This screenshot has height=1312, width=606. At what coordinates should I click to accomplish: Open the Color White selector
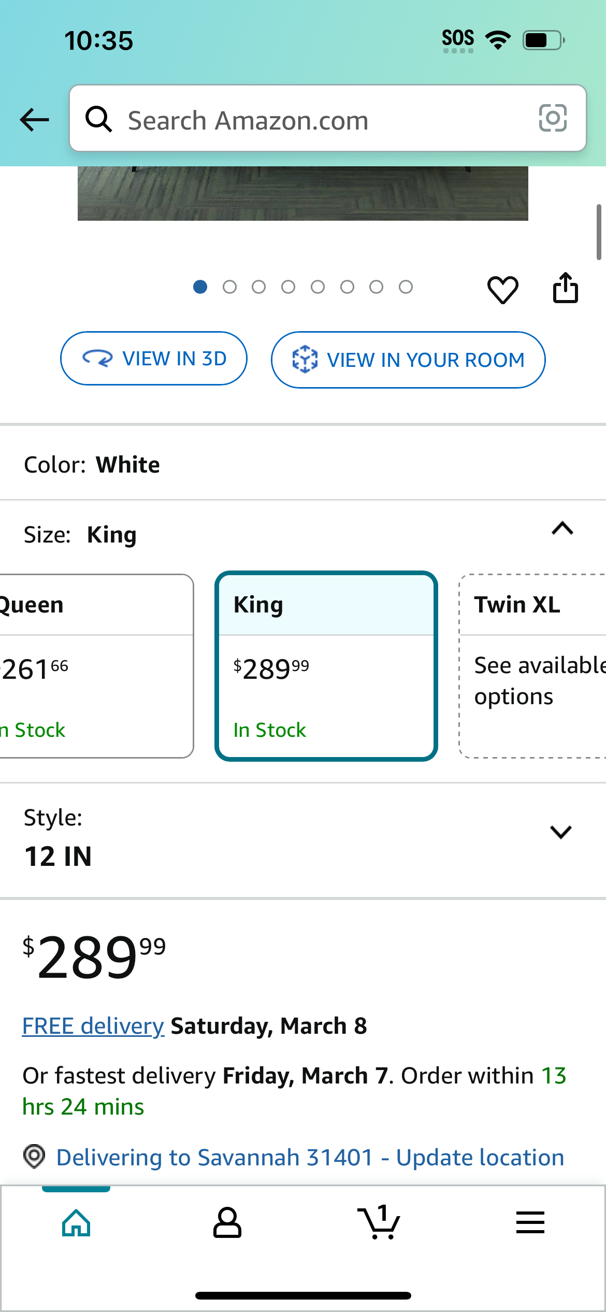(303, 464)
